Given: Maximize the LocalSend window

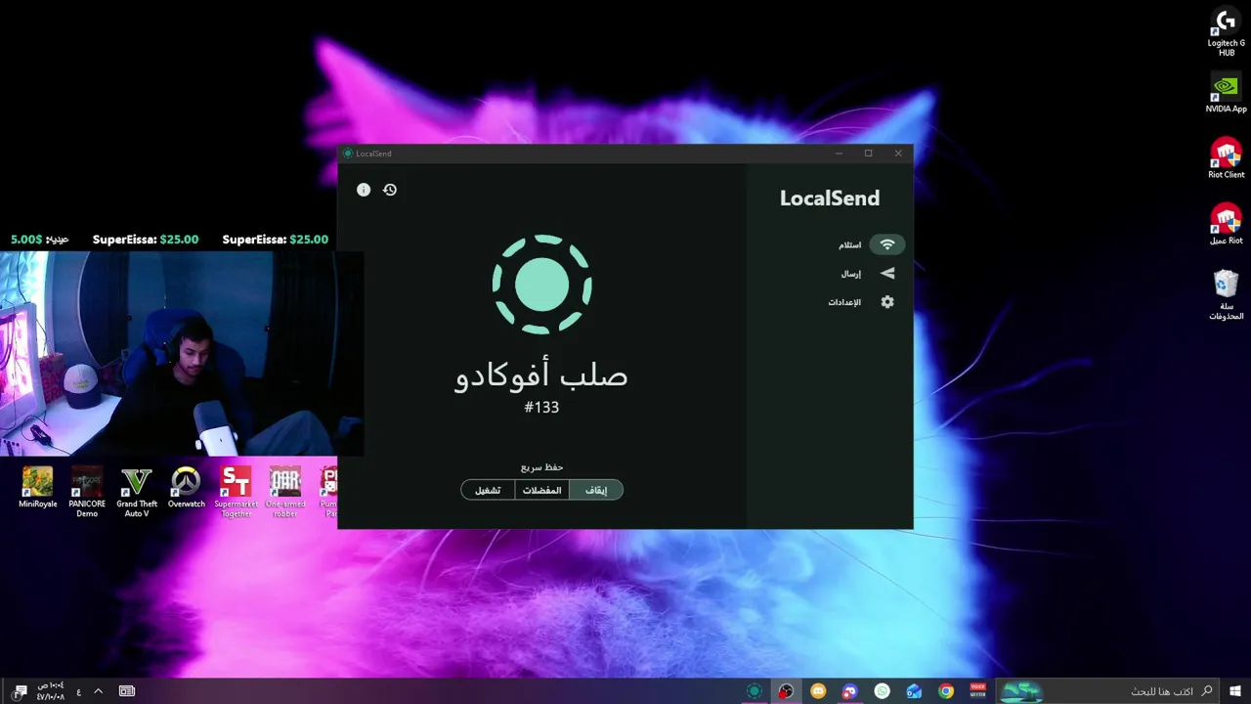Looking at the screenshot, I should click(x=868, y=154).
